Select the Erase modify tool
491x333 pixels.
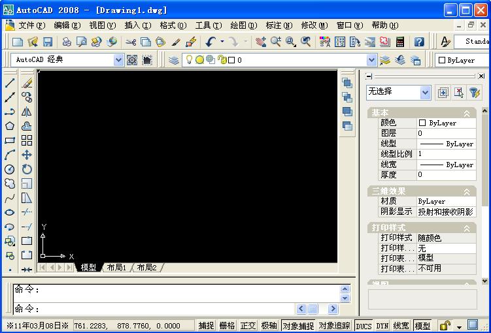coord(27,83)
